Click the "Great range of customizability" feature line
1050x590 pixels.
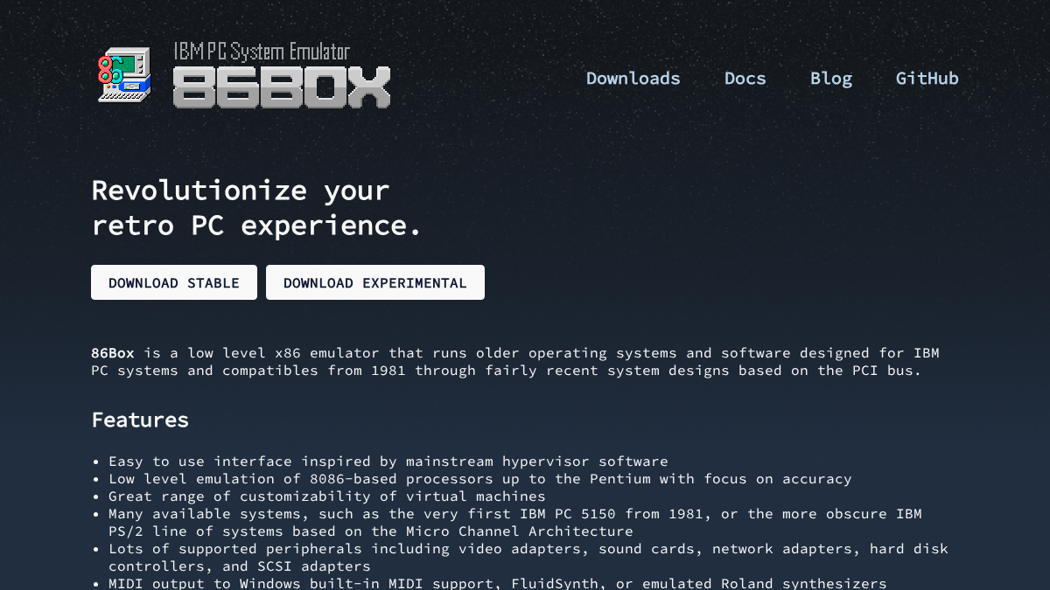(x=326, y=496)
